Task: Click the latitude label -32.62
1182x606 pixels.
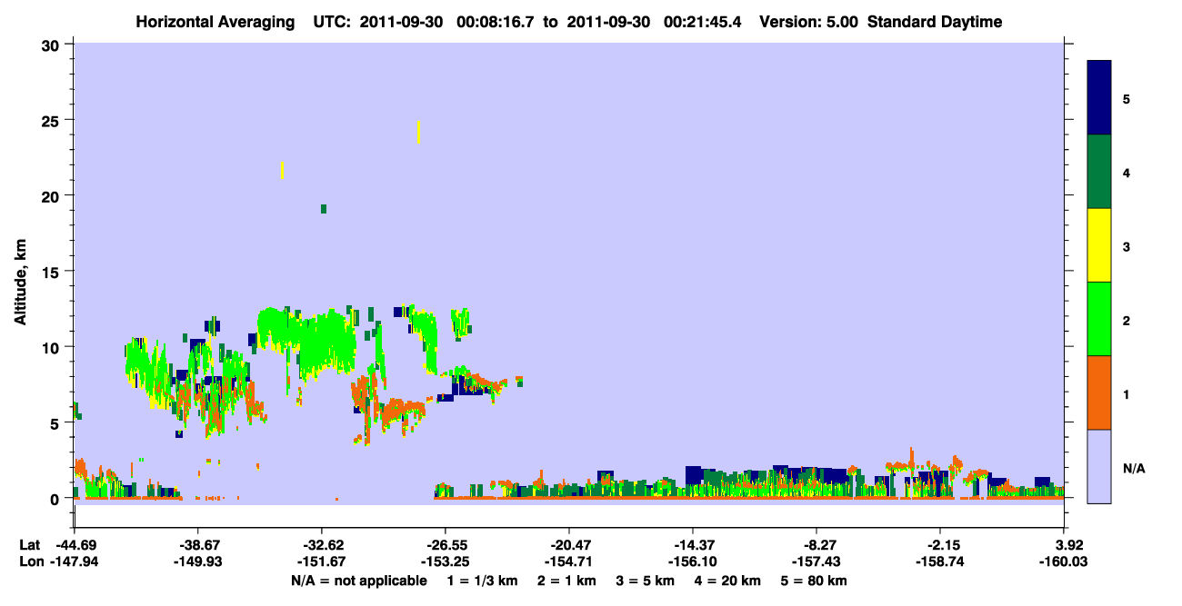Action: point(321,545)
